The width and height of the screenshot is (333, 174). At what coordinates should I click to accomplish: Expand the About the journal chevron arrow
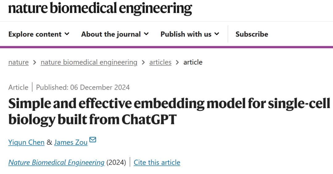(146, 34)
